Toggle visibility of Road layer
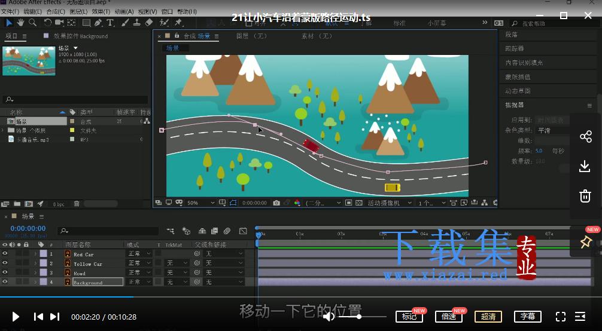This screenshot has width=602, height=331. [5, 272]
